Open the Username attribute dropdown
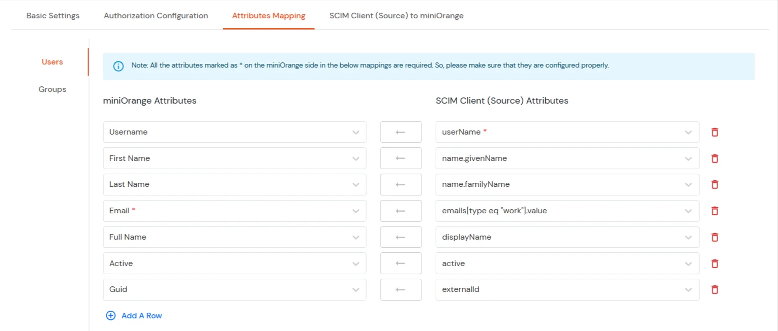Screen dimensions: 778x331 356,131
